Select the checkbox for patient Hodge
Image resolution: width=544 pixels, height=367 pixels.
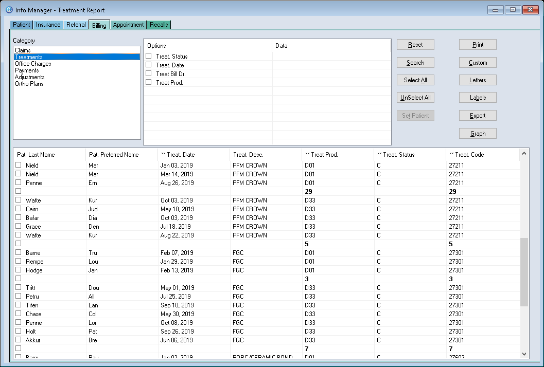[19, 270]
